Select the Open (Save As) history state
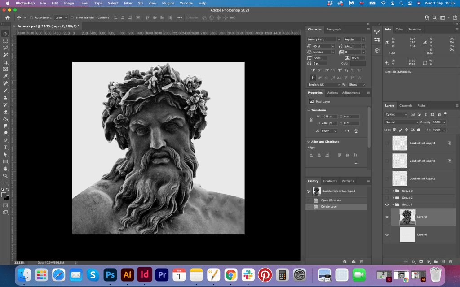The image size is (460, 287). tap(331, 200)
